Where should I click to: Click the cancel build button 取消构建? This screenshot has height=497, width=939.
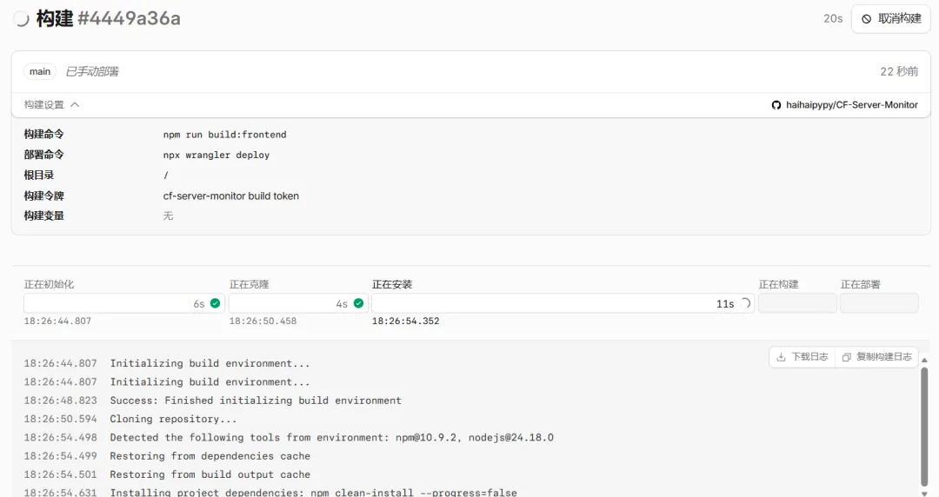point(891,18)
